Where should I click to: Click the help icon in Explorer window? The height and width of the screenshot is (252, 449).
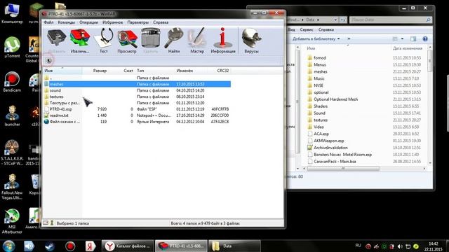coord(425,39)
